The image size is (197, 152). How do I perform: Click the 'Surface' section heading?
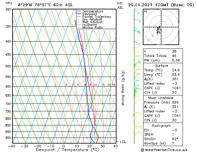tap(161, 66)
